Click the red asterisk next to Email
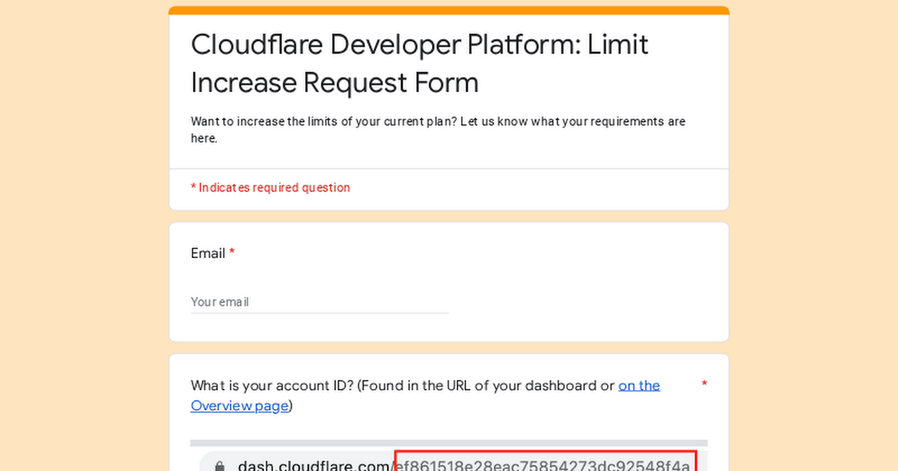This screenshot has height=471, width=898. tap(232, 253)
